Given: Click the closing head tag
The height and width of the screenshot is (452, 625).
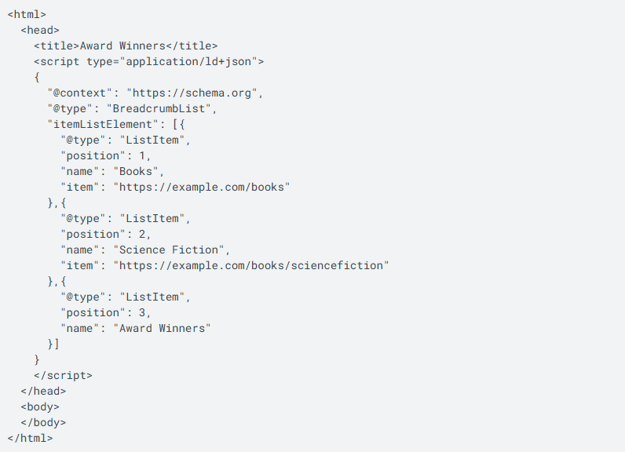Looking at the screenshot, I should 43,392.
